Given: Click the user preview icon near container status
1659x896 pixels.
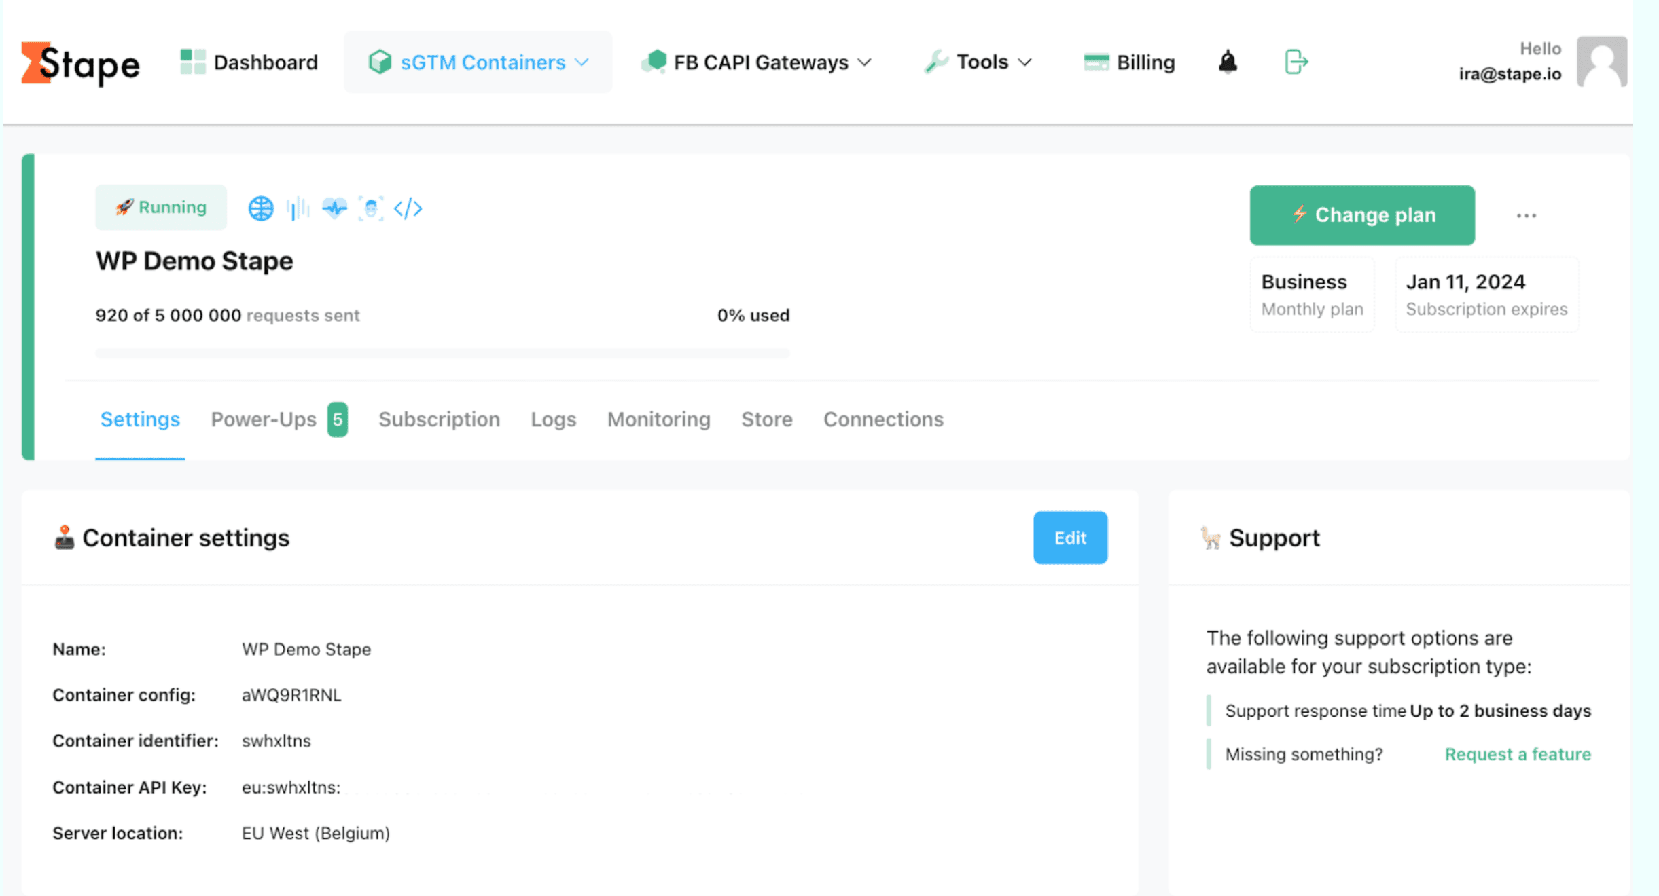Looking at the screenshot, I should 371,208.
